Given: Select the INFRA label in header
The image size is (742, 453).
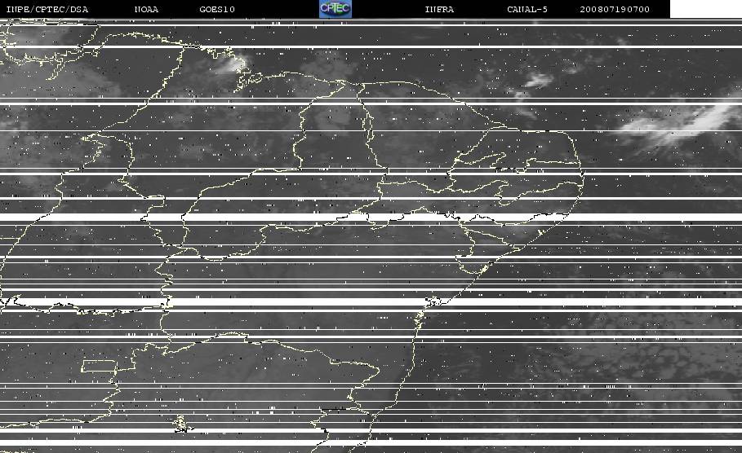Looking at the screenshot, I should [439, 9].
